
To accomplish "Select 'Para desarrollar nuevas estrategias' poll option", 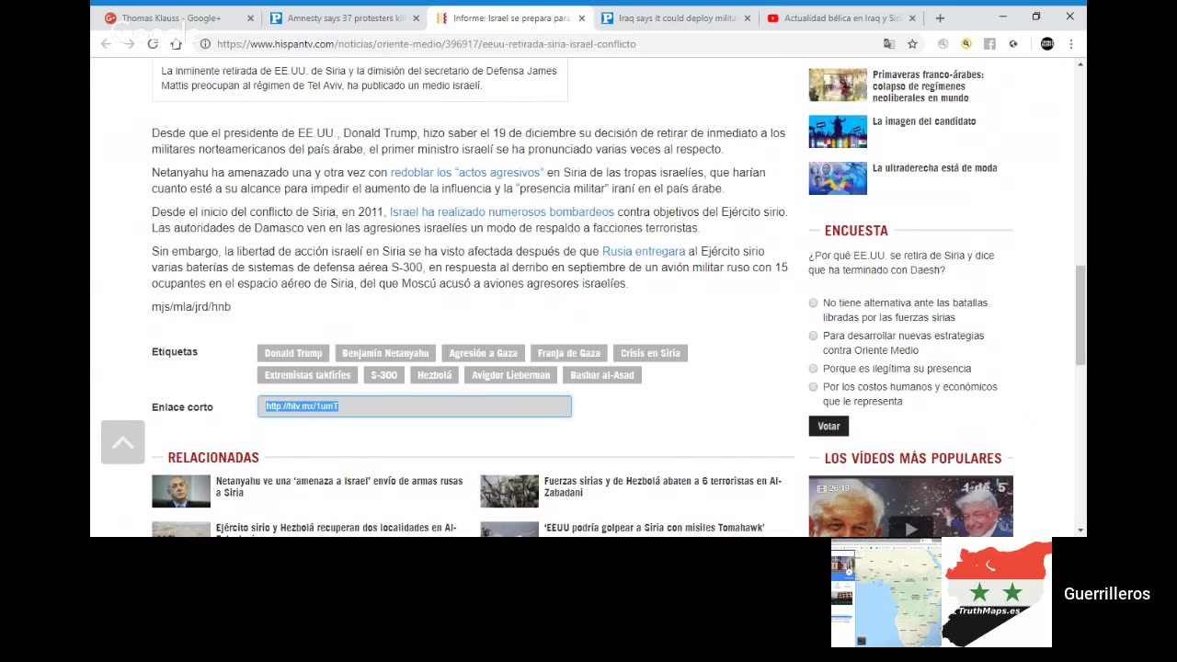I will point(813,336).
